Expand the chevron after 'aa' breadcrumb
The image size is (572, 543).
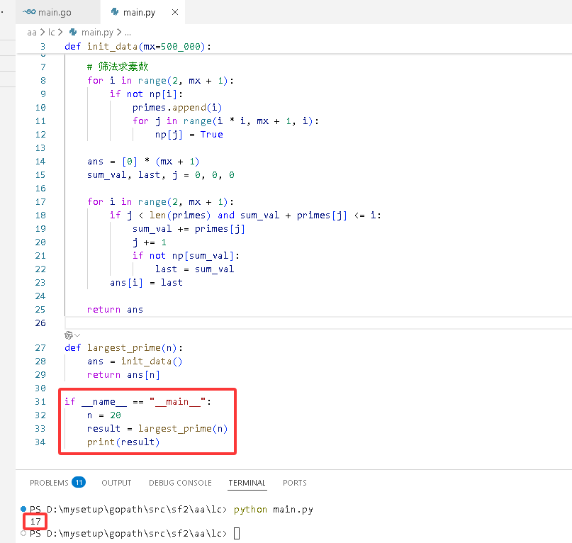click(43, 33)
